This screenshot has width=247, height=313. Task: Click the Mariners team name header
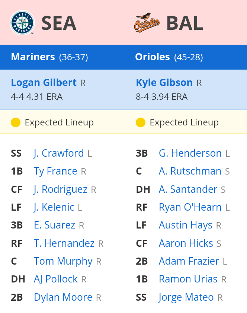(x=33, y=57)
